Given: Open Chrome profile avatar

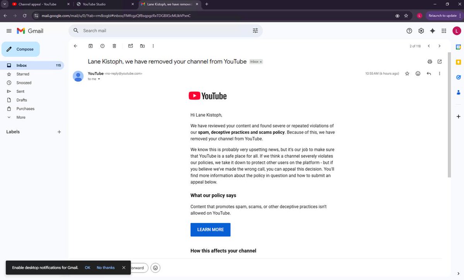Looking at the screenshot, I should 420,16.
